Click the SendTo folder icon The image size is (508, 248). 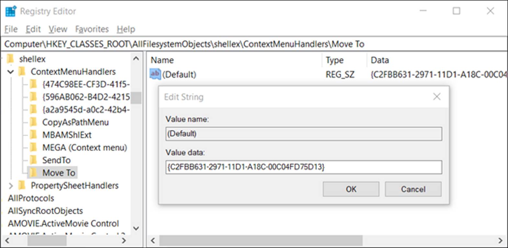coord(33,160)
